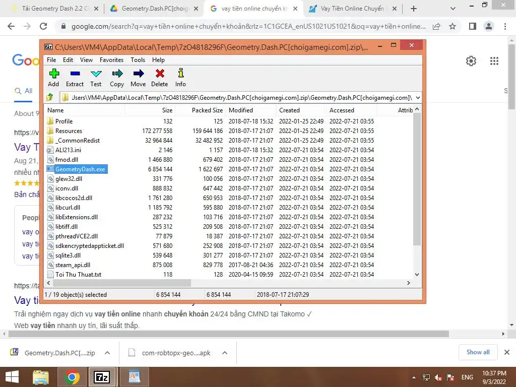
Task: Show hidden tray icons arrow
Action: tap(414, 377)
